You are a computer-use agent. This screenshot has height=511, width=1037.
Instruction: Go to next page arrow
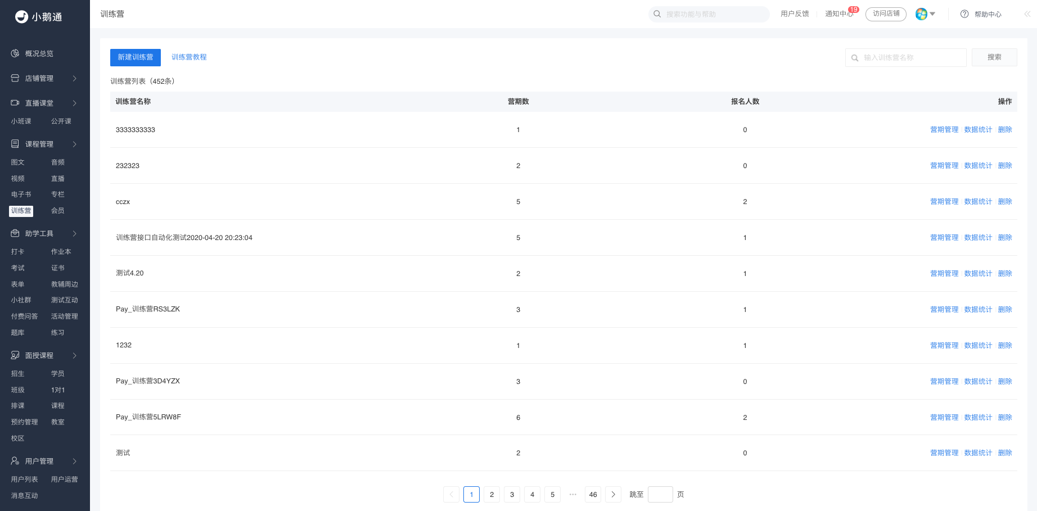613,494
